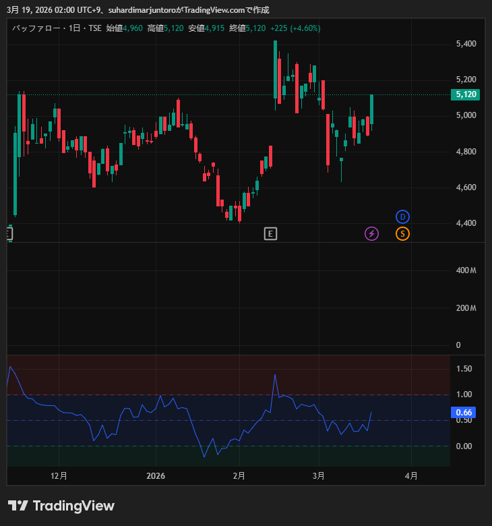Click the 4,800 price axis label

click(x=466, y=152)
